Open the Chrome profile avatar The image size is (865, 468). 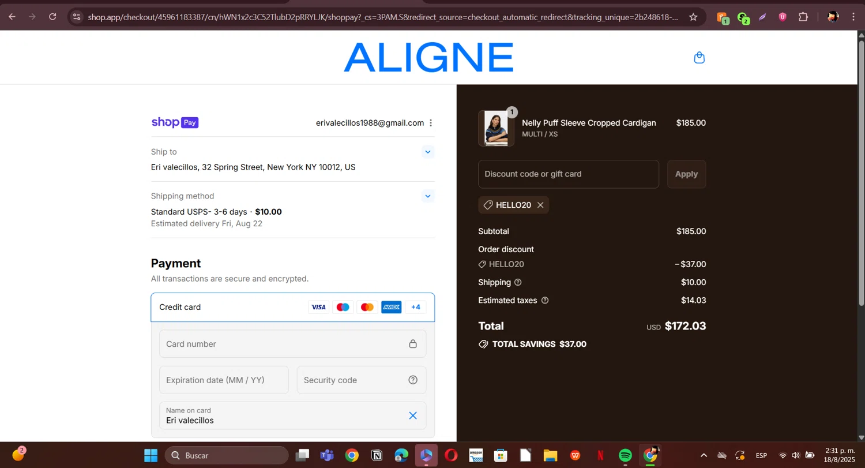(833, 17)
